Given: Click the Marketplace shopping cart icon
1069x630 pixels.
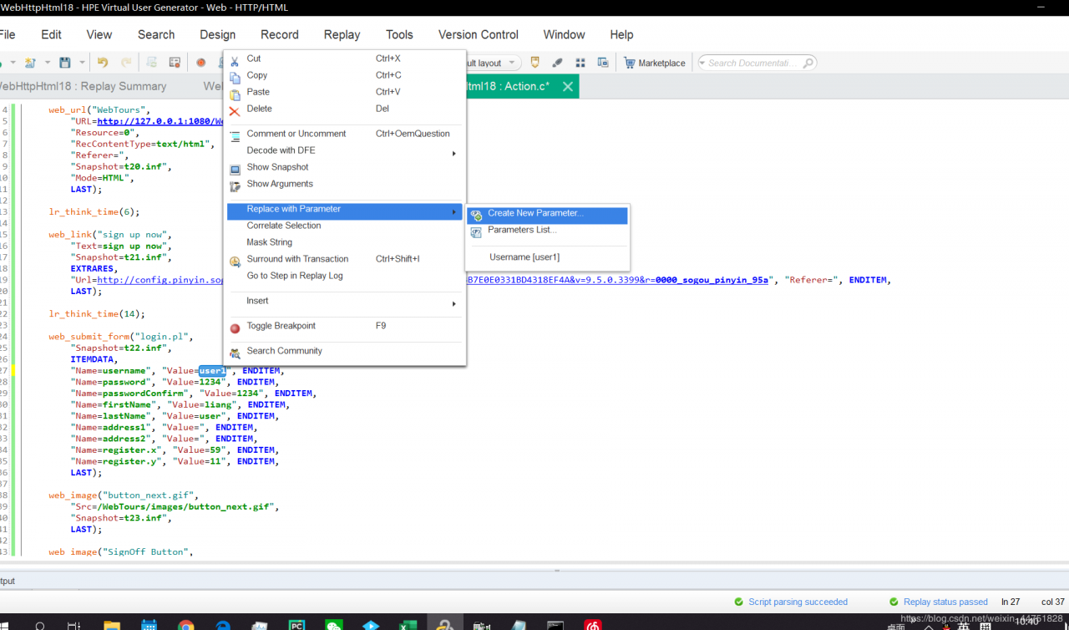Looking at the screenshot, I should (x=630, y=63).
